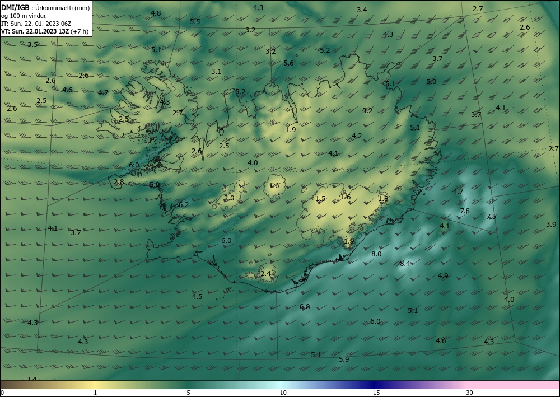Click the "(+7 h)" forecast offset label
The image size is (560, 397).
coord(80,31)
